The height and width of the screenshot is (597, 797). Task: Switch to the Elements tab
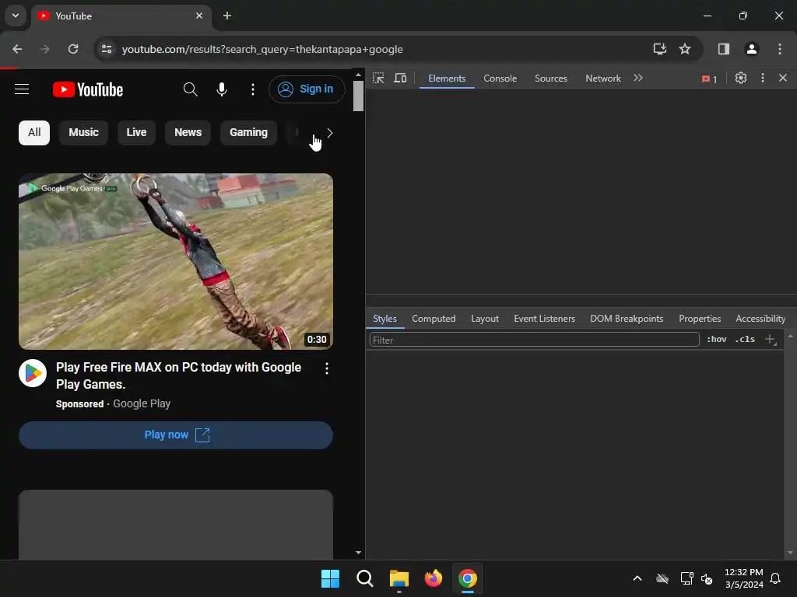coord(447,79)
